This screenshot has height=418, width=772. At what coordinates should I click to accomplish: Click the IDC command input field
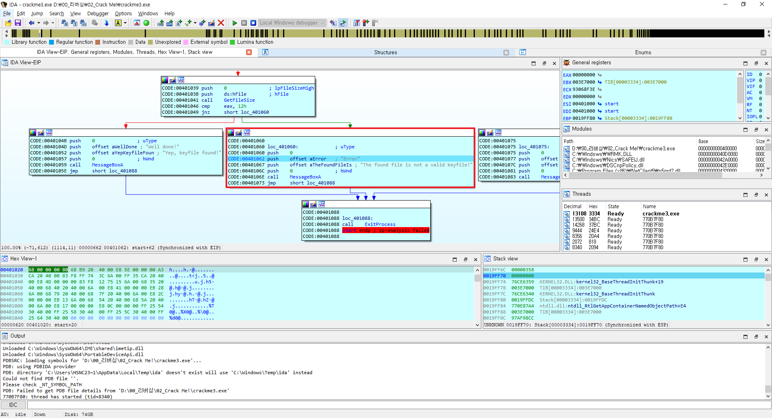click(399, 405)
